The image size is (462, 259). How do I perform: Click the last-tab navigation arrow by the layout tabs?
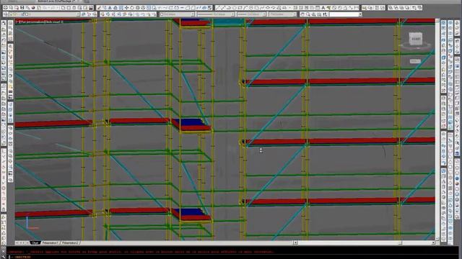(27, 242)
